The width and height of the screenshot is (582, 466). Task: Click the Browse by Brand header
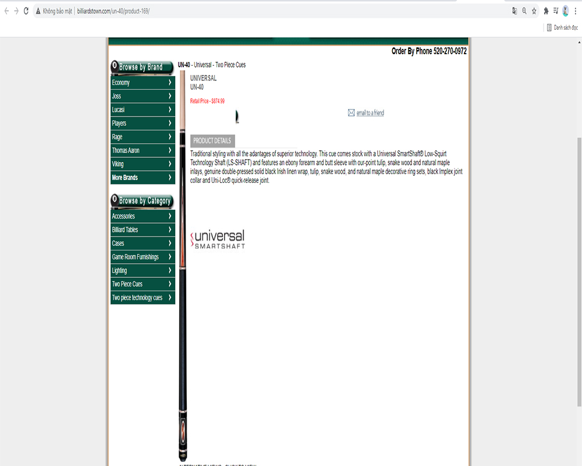click(142, 67)
